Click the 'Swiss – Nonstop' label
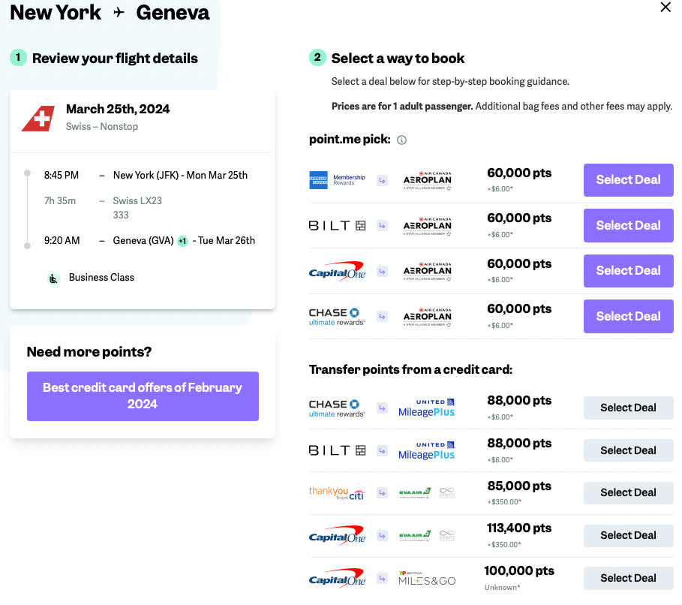The image size is (682, 605). coord(102,127)
